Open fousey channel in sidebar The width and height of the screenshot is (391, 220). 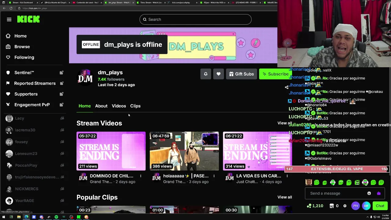[x=21, y=142]
